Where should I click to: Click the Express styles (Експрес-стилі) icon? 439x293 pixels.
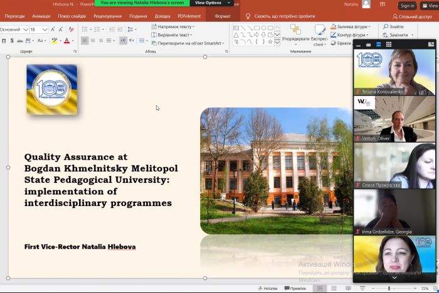(319, 31)
